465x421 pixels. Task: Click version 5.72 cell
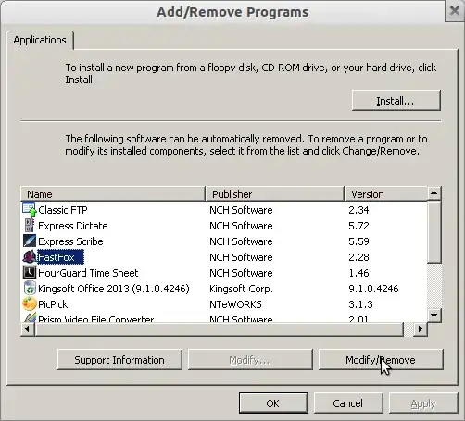[x=358, y=226]
